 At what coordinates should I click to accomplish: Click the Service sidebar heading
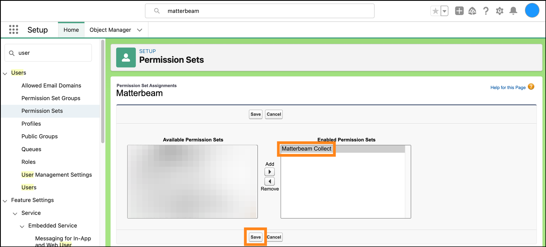[x=31, y=213]
